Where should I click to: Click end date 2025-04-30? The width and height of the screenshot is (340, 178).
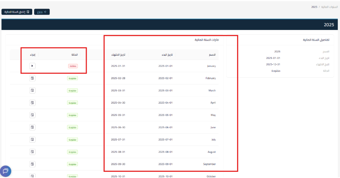[x=118, y=103]
